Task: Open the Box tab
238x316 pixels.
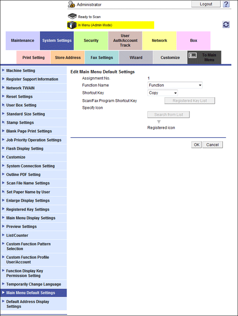Action: point(194,41)
